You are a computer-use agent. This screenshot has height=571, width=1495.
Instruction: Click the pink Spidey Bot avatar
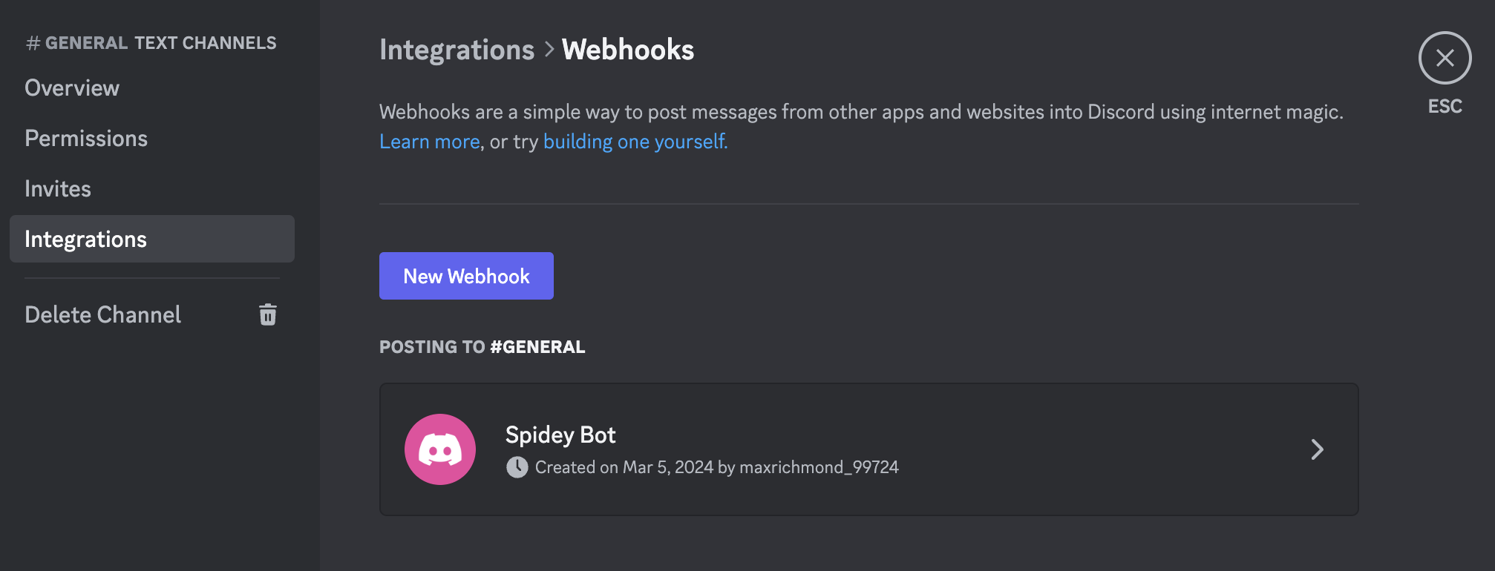click(x=440, y=449)
